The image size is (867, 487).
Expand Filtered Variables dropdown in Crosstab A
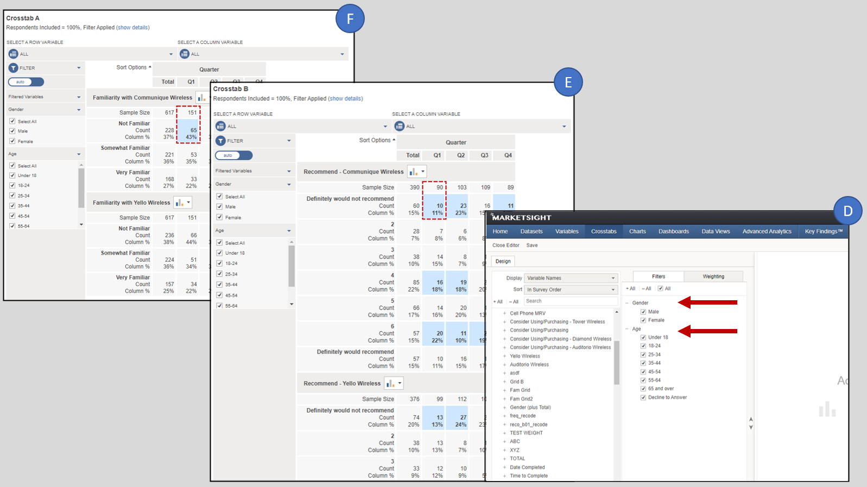[45, 97]
